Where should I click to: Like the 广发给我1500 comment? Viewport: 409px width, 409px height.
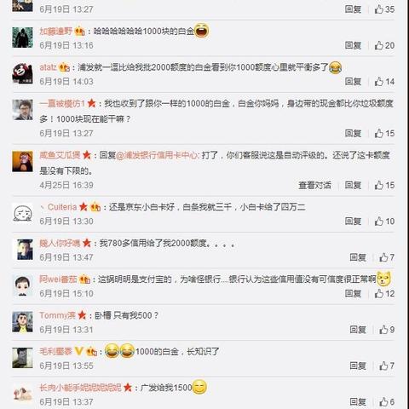(x=387, y=402)
